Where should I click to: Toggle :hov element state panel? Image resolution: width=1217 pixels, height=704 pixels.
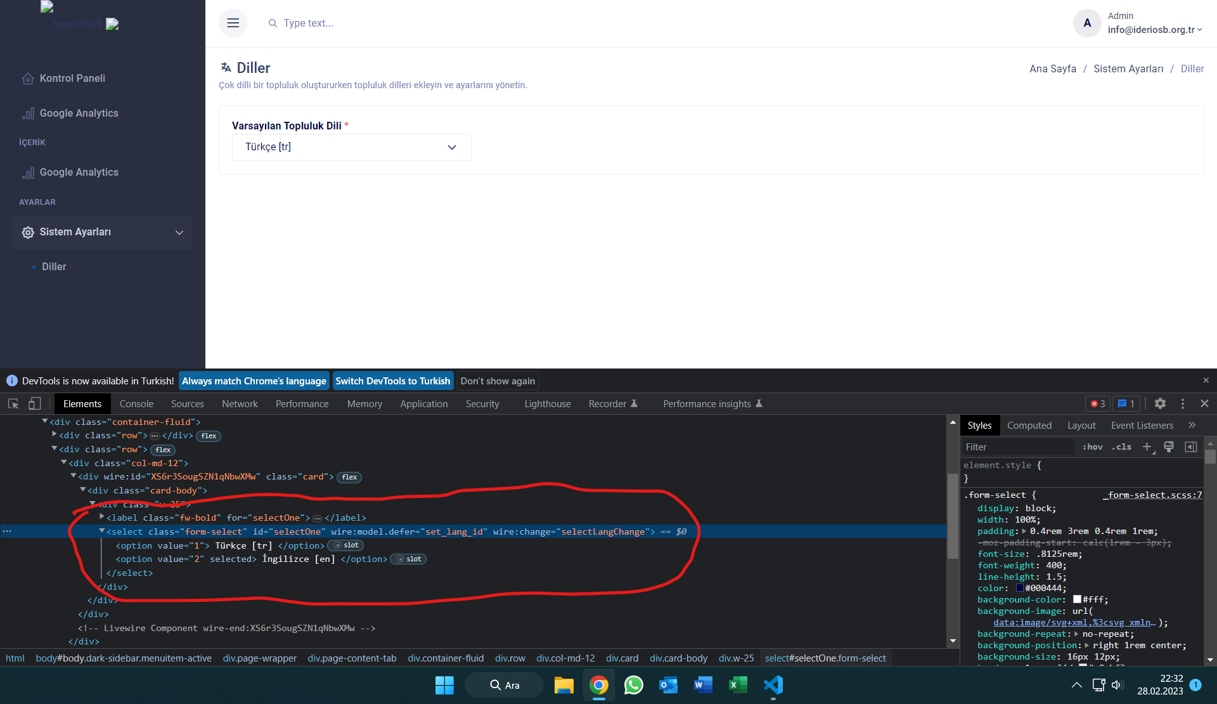[1093, 447]
